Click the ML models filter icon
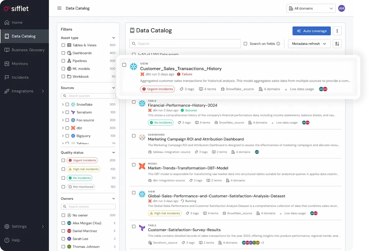 pos(69,69)
